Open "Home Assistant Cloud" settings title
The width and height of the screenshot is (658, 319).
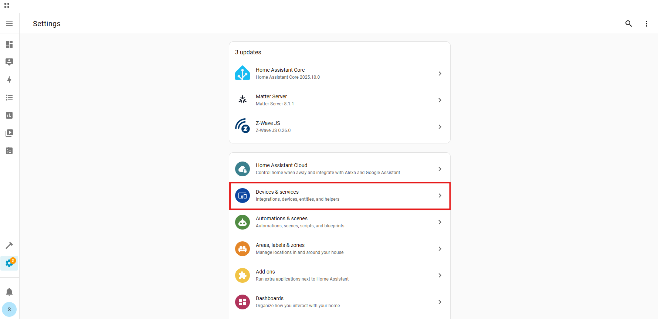(x=282, y=165)
